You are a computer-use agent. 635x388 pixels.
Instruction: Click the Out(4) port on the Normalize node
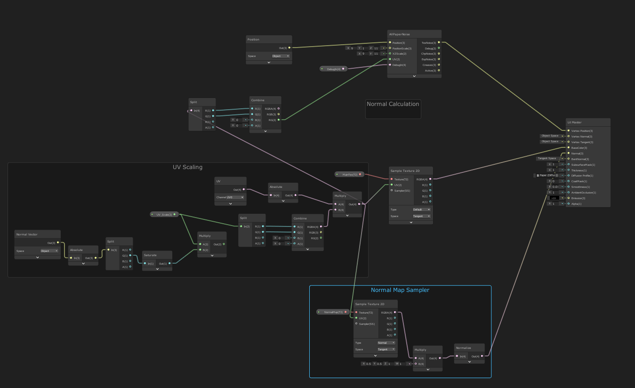pos(482,356)
